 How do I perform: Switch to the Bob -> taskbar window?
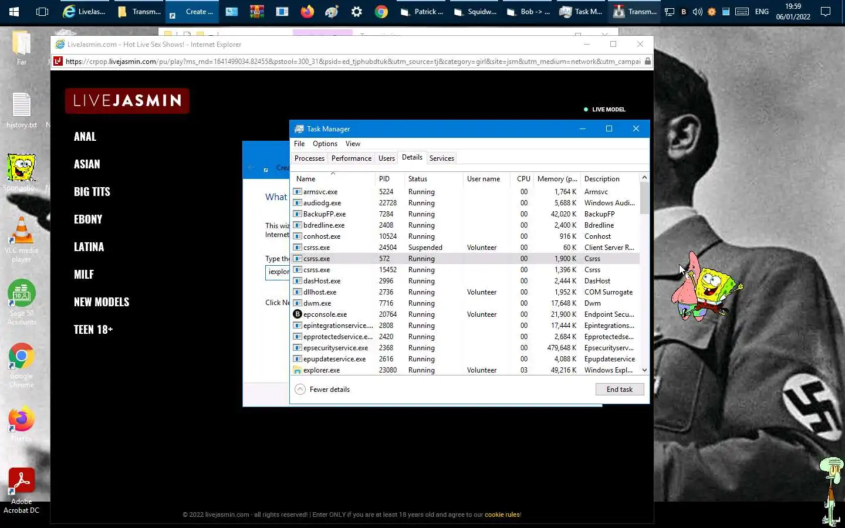coord(528,11)
